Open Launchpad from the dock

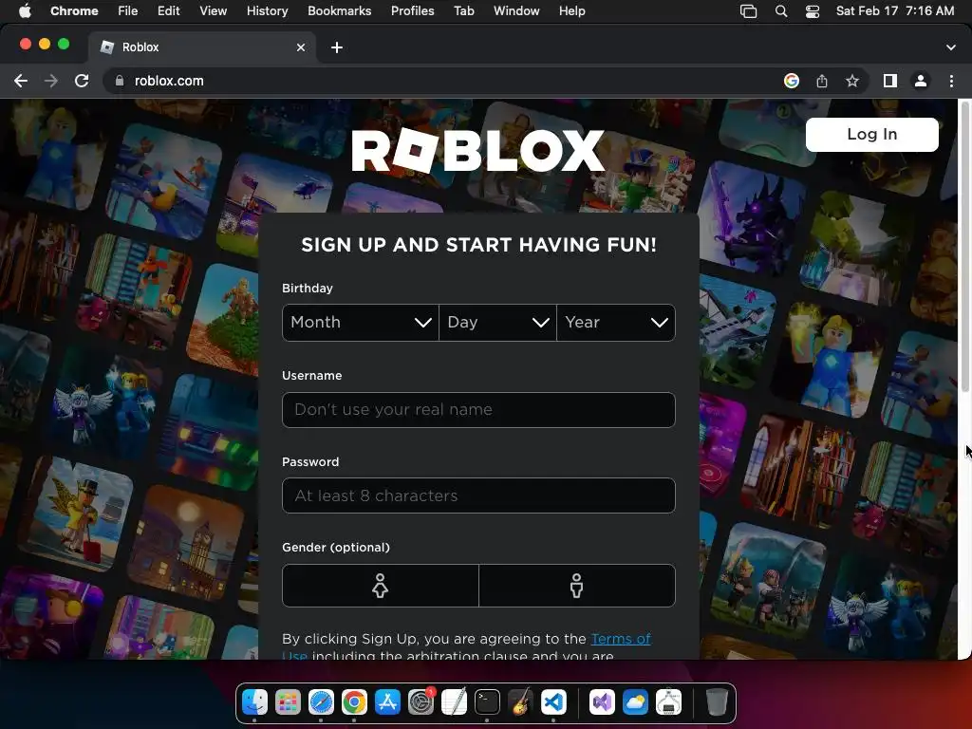click(288, 701)
